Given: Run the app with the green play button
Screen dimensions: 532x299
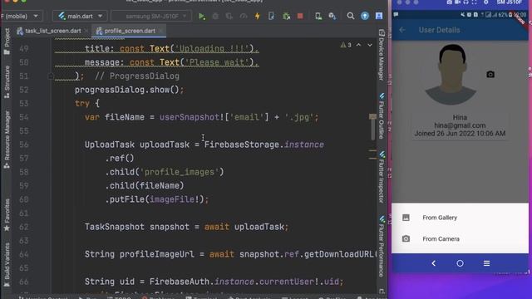Looking at the screenshot, I should (202, 17).
